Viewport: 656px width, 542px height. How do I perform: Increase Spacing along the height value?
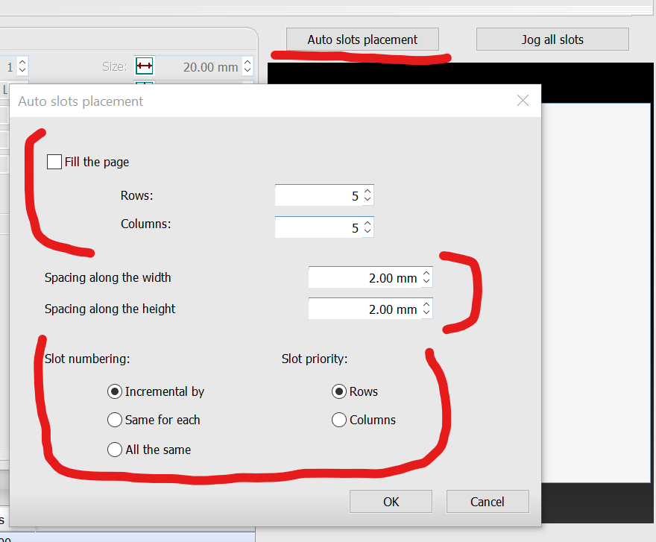click(426, 305)
